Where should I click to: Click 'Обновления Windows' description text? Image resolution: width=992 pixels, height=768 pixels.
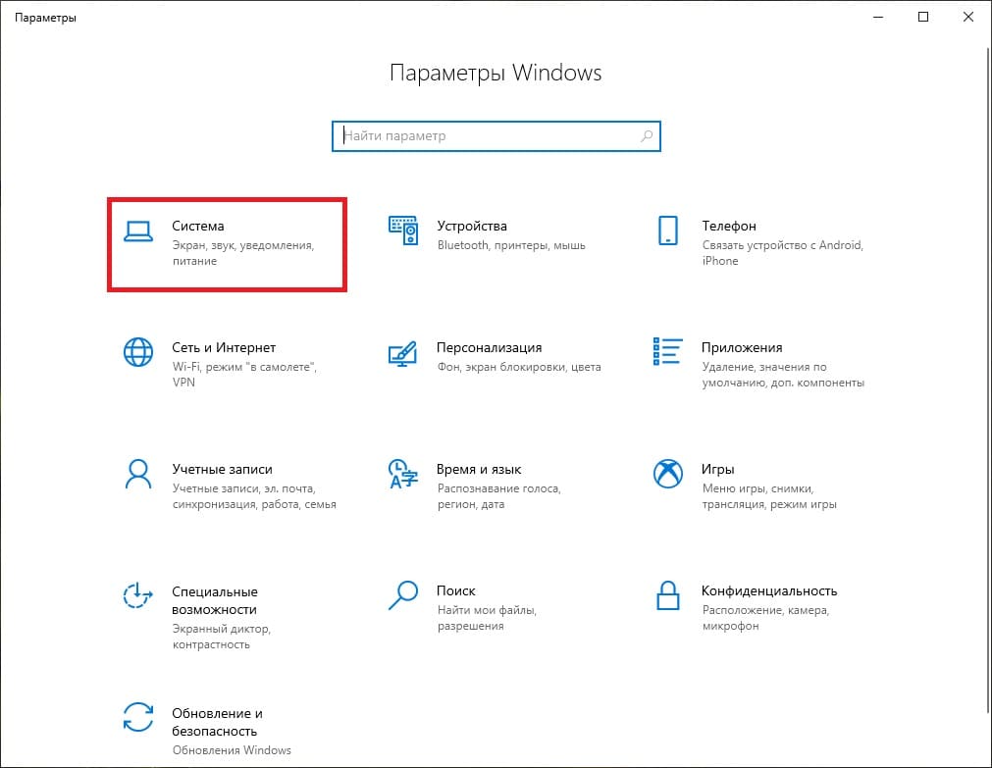[x=232, y=750]
